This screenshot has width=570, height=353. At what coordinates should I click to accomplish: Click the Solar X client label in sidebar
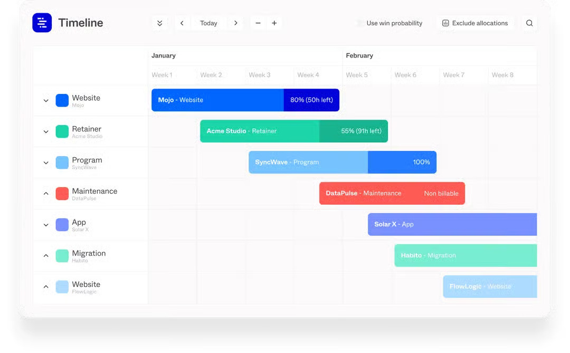80,230
